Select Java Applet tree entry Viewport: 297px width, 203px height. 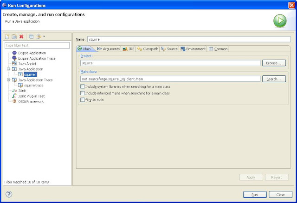pos(27,64)
